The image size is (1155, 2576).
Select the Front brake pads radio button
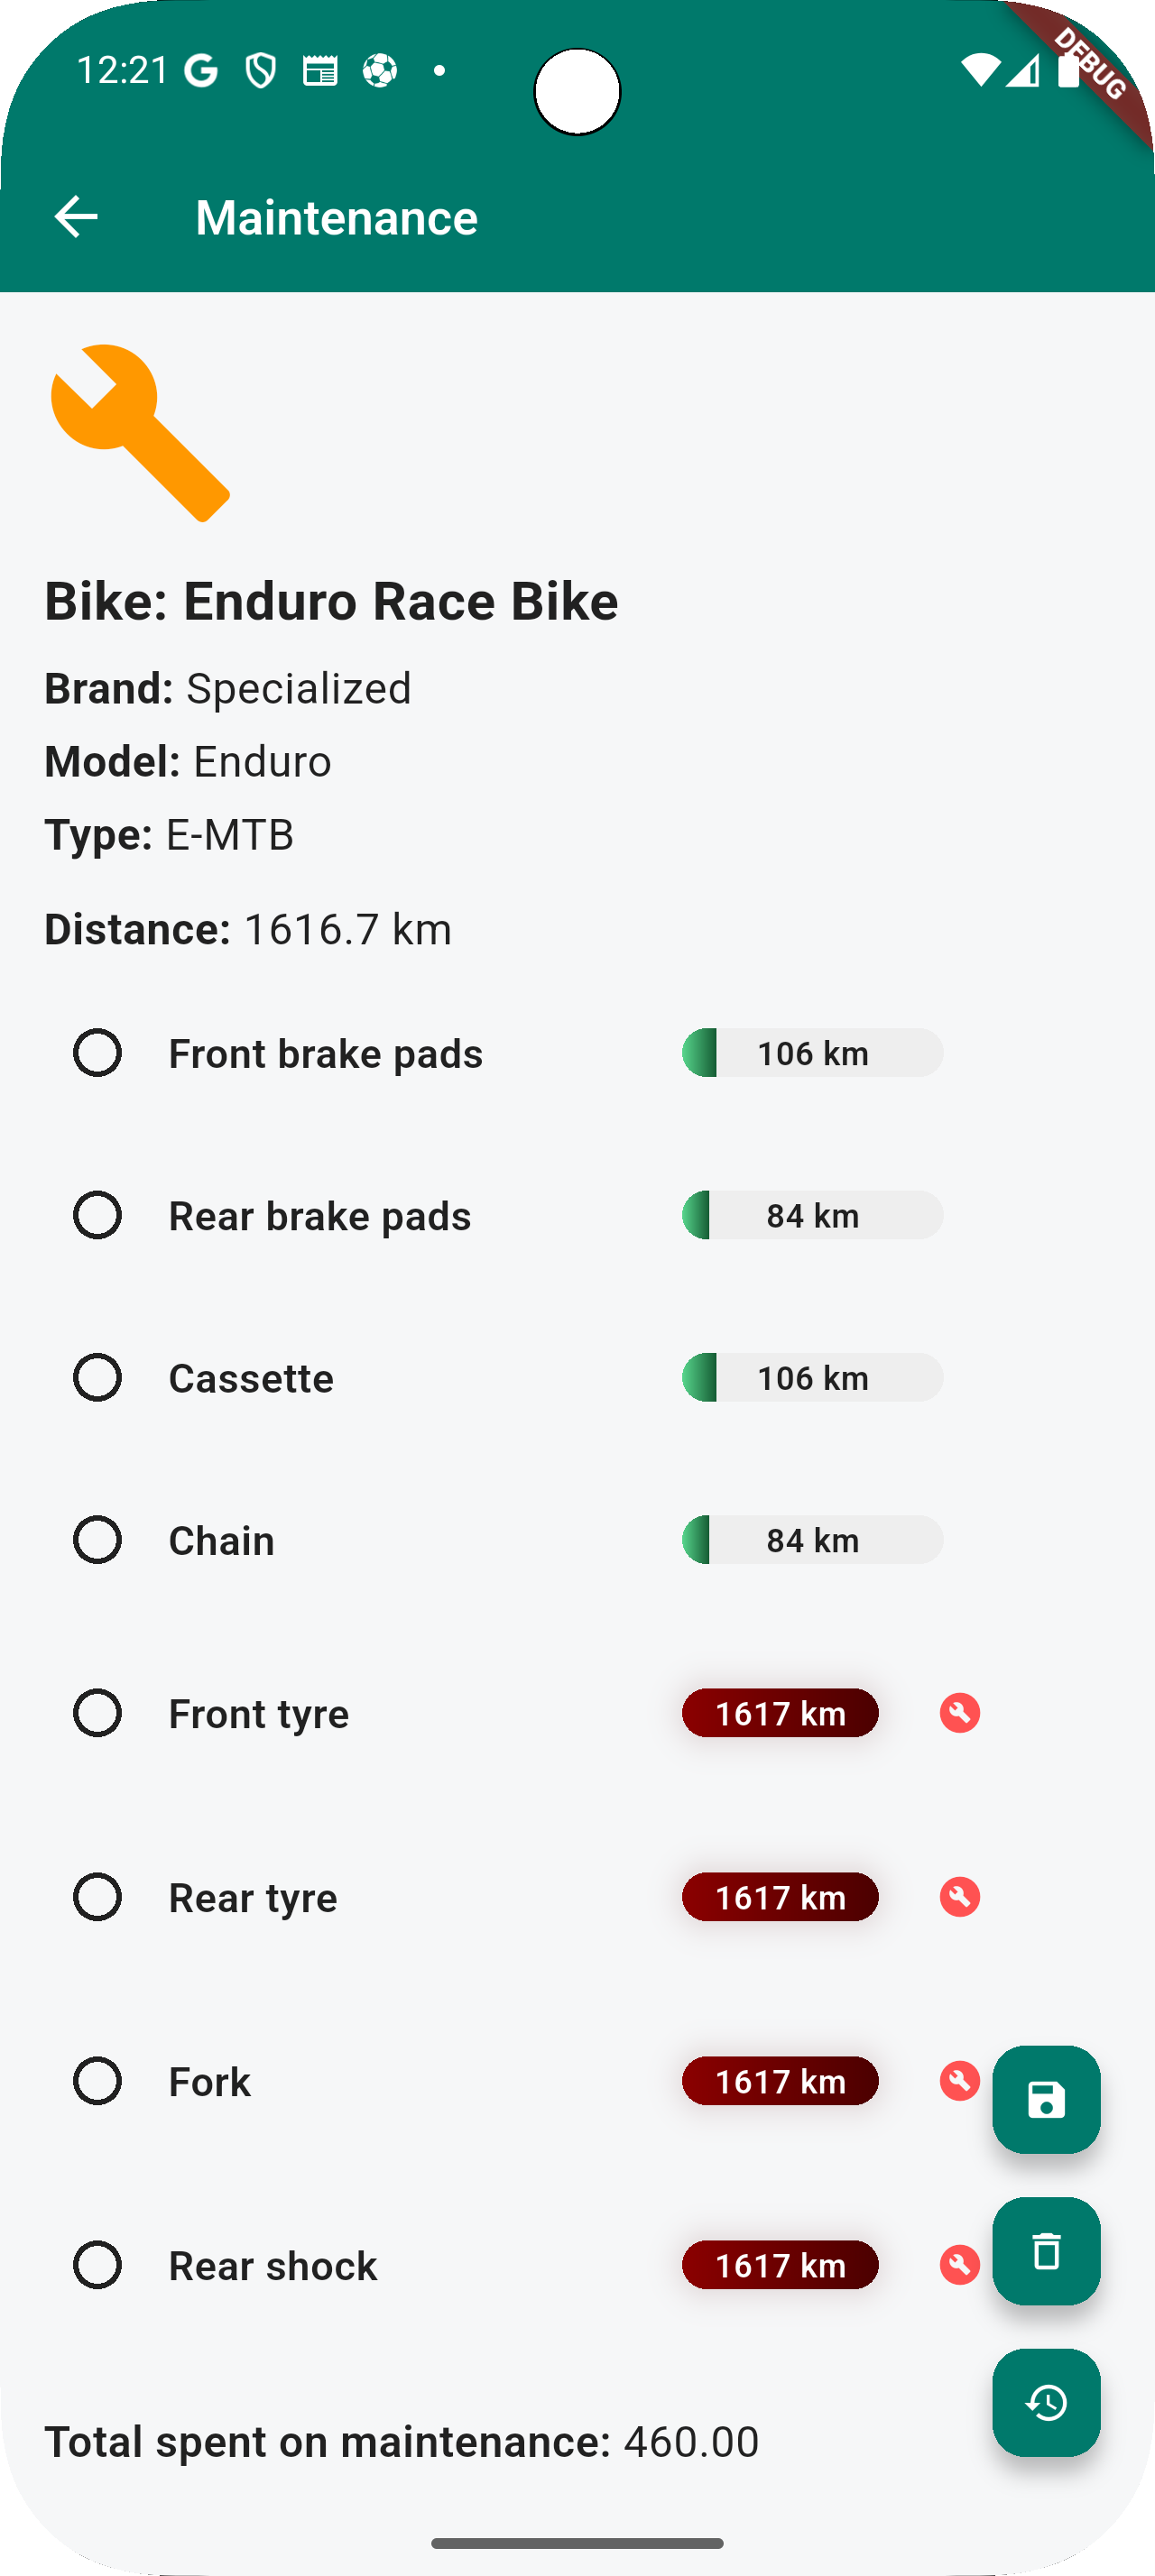(97, 1053)
